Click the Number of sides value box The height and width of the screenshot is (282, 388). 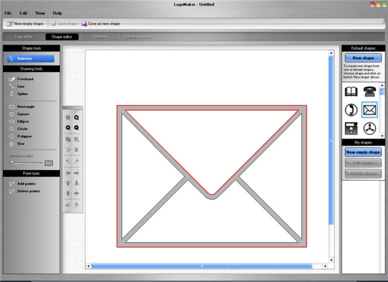tap(49, 163)
